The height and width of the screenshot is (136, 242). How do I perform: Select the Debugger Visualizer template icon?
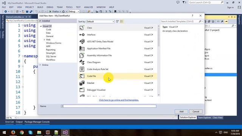click(x=82, y=90)
